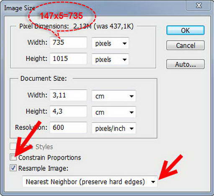
Task: Click the Constrain Proportions label text
Action: [x=50, y=158]
